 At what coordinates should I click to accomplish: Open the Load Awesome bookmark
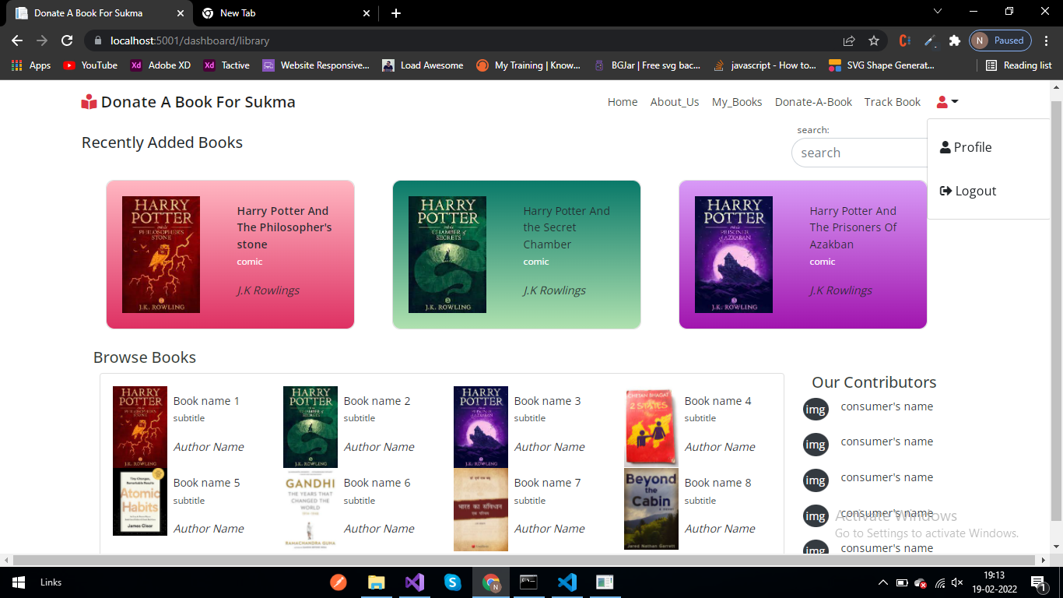point(423,65)
